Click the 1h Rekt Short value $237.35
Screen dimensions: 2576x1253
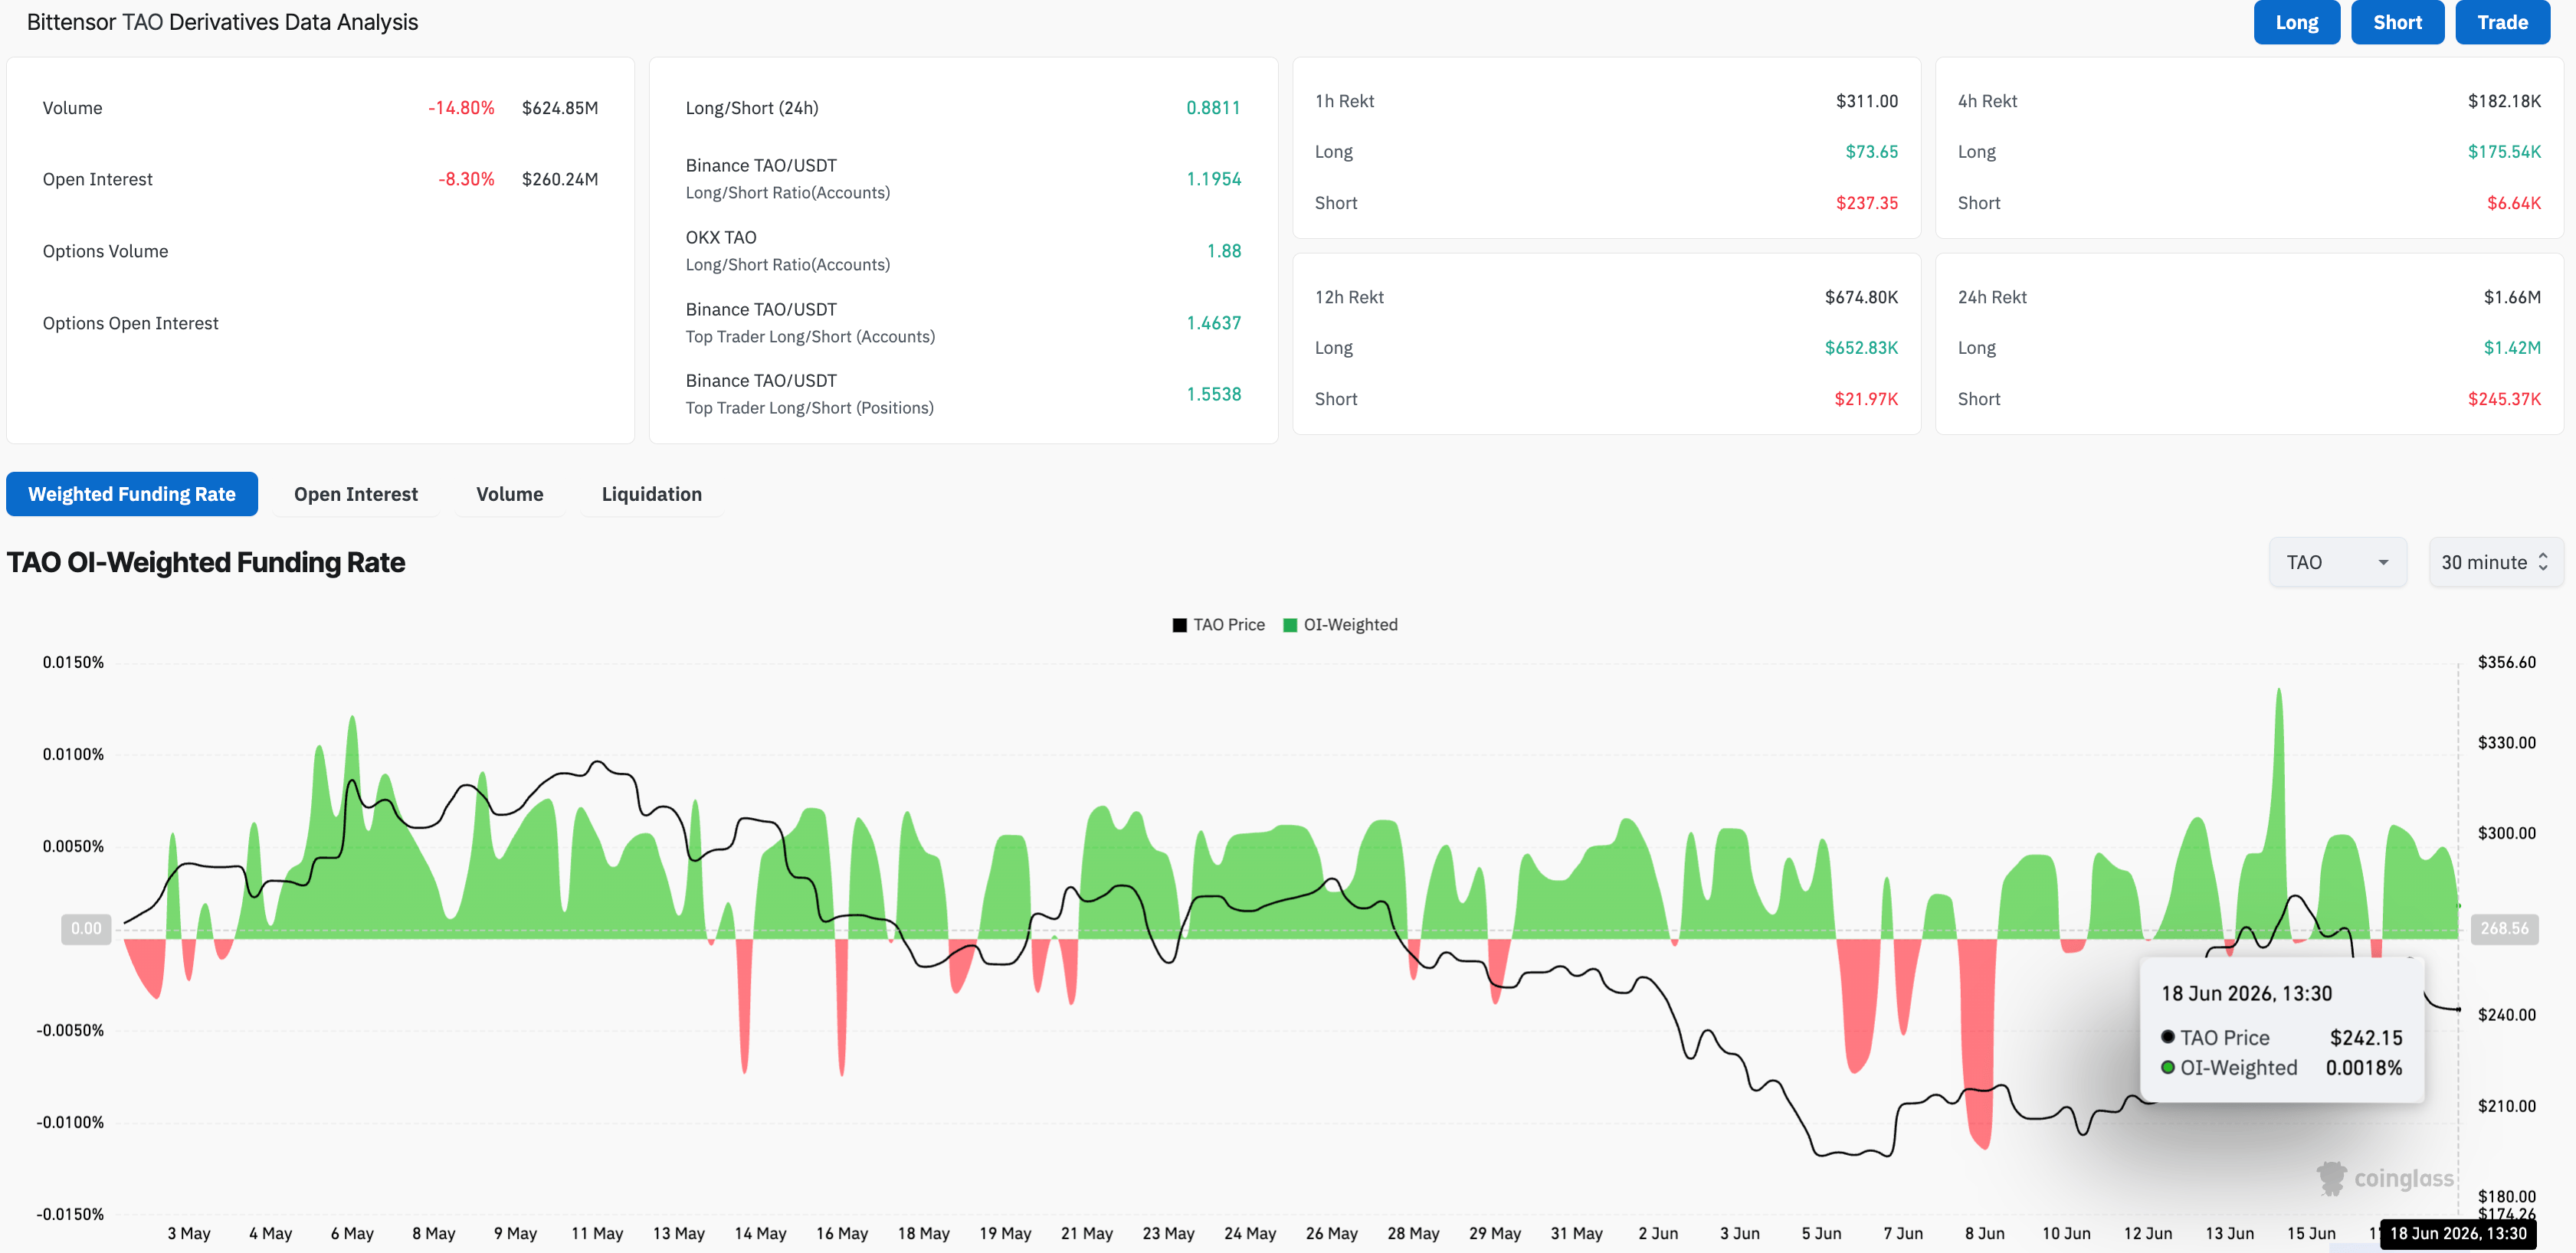[x=1866, y=203]
